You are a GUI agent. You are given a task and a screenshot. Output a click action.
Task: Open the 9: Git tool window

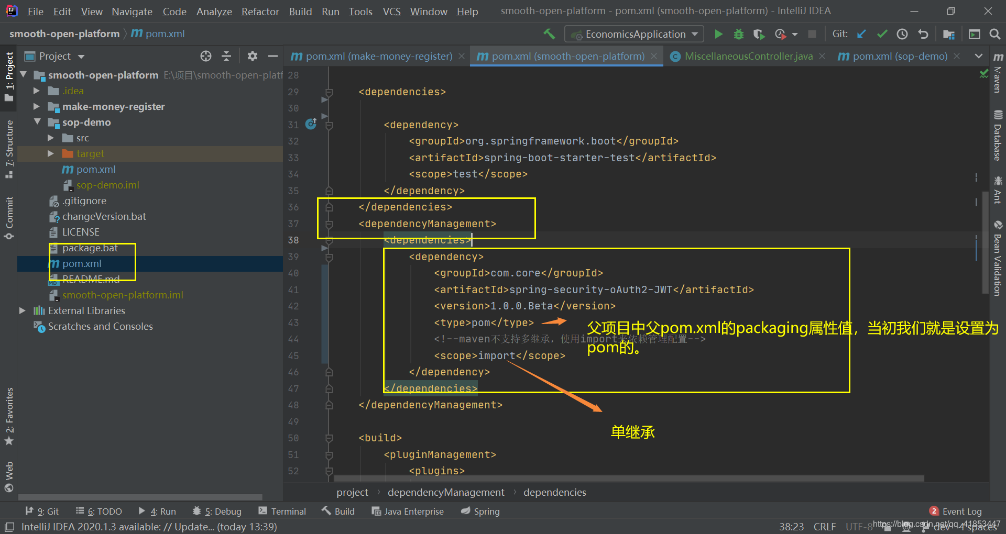point(42,511)
